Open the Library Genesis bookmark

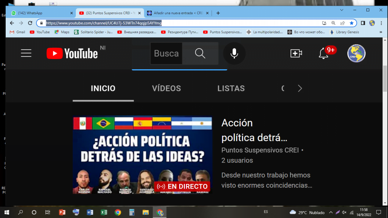point(344,32)
